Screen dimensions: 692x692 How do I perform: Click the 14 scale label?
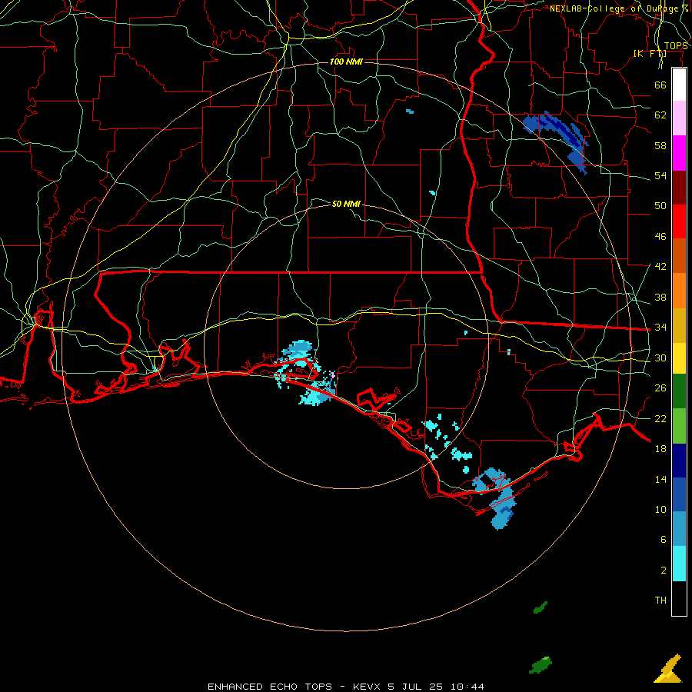tap(660, 479)
